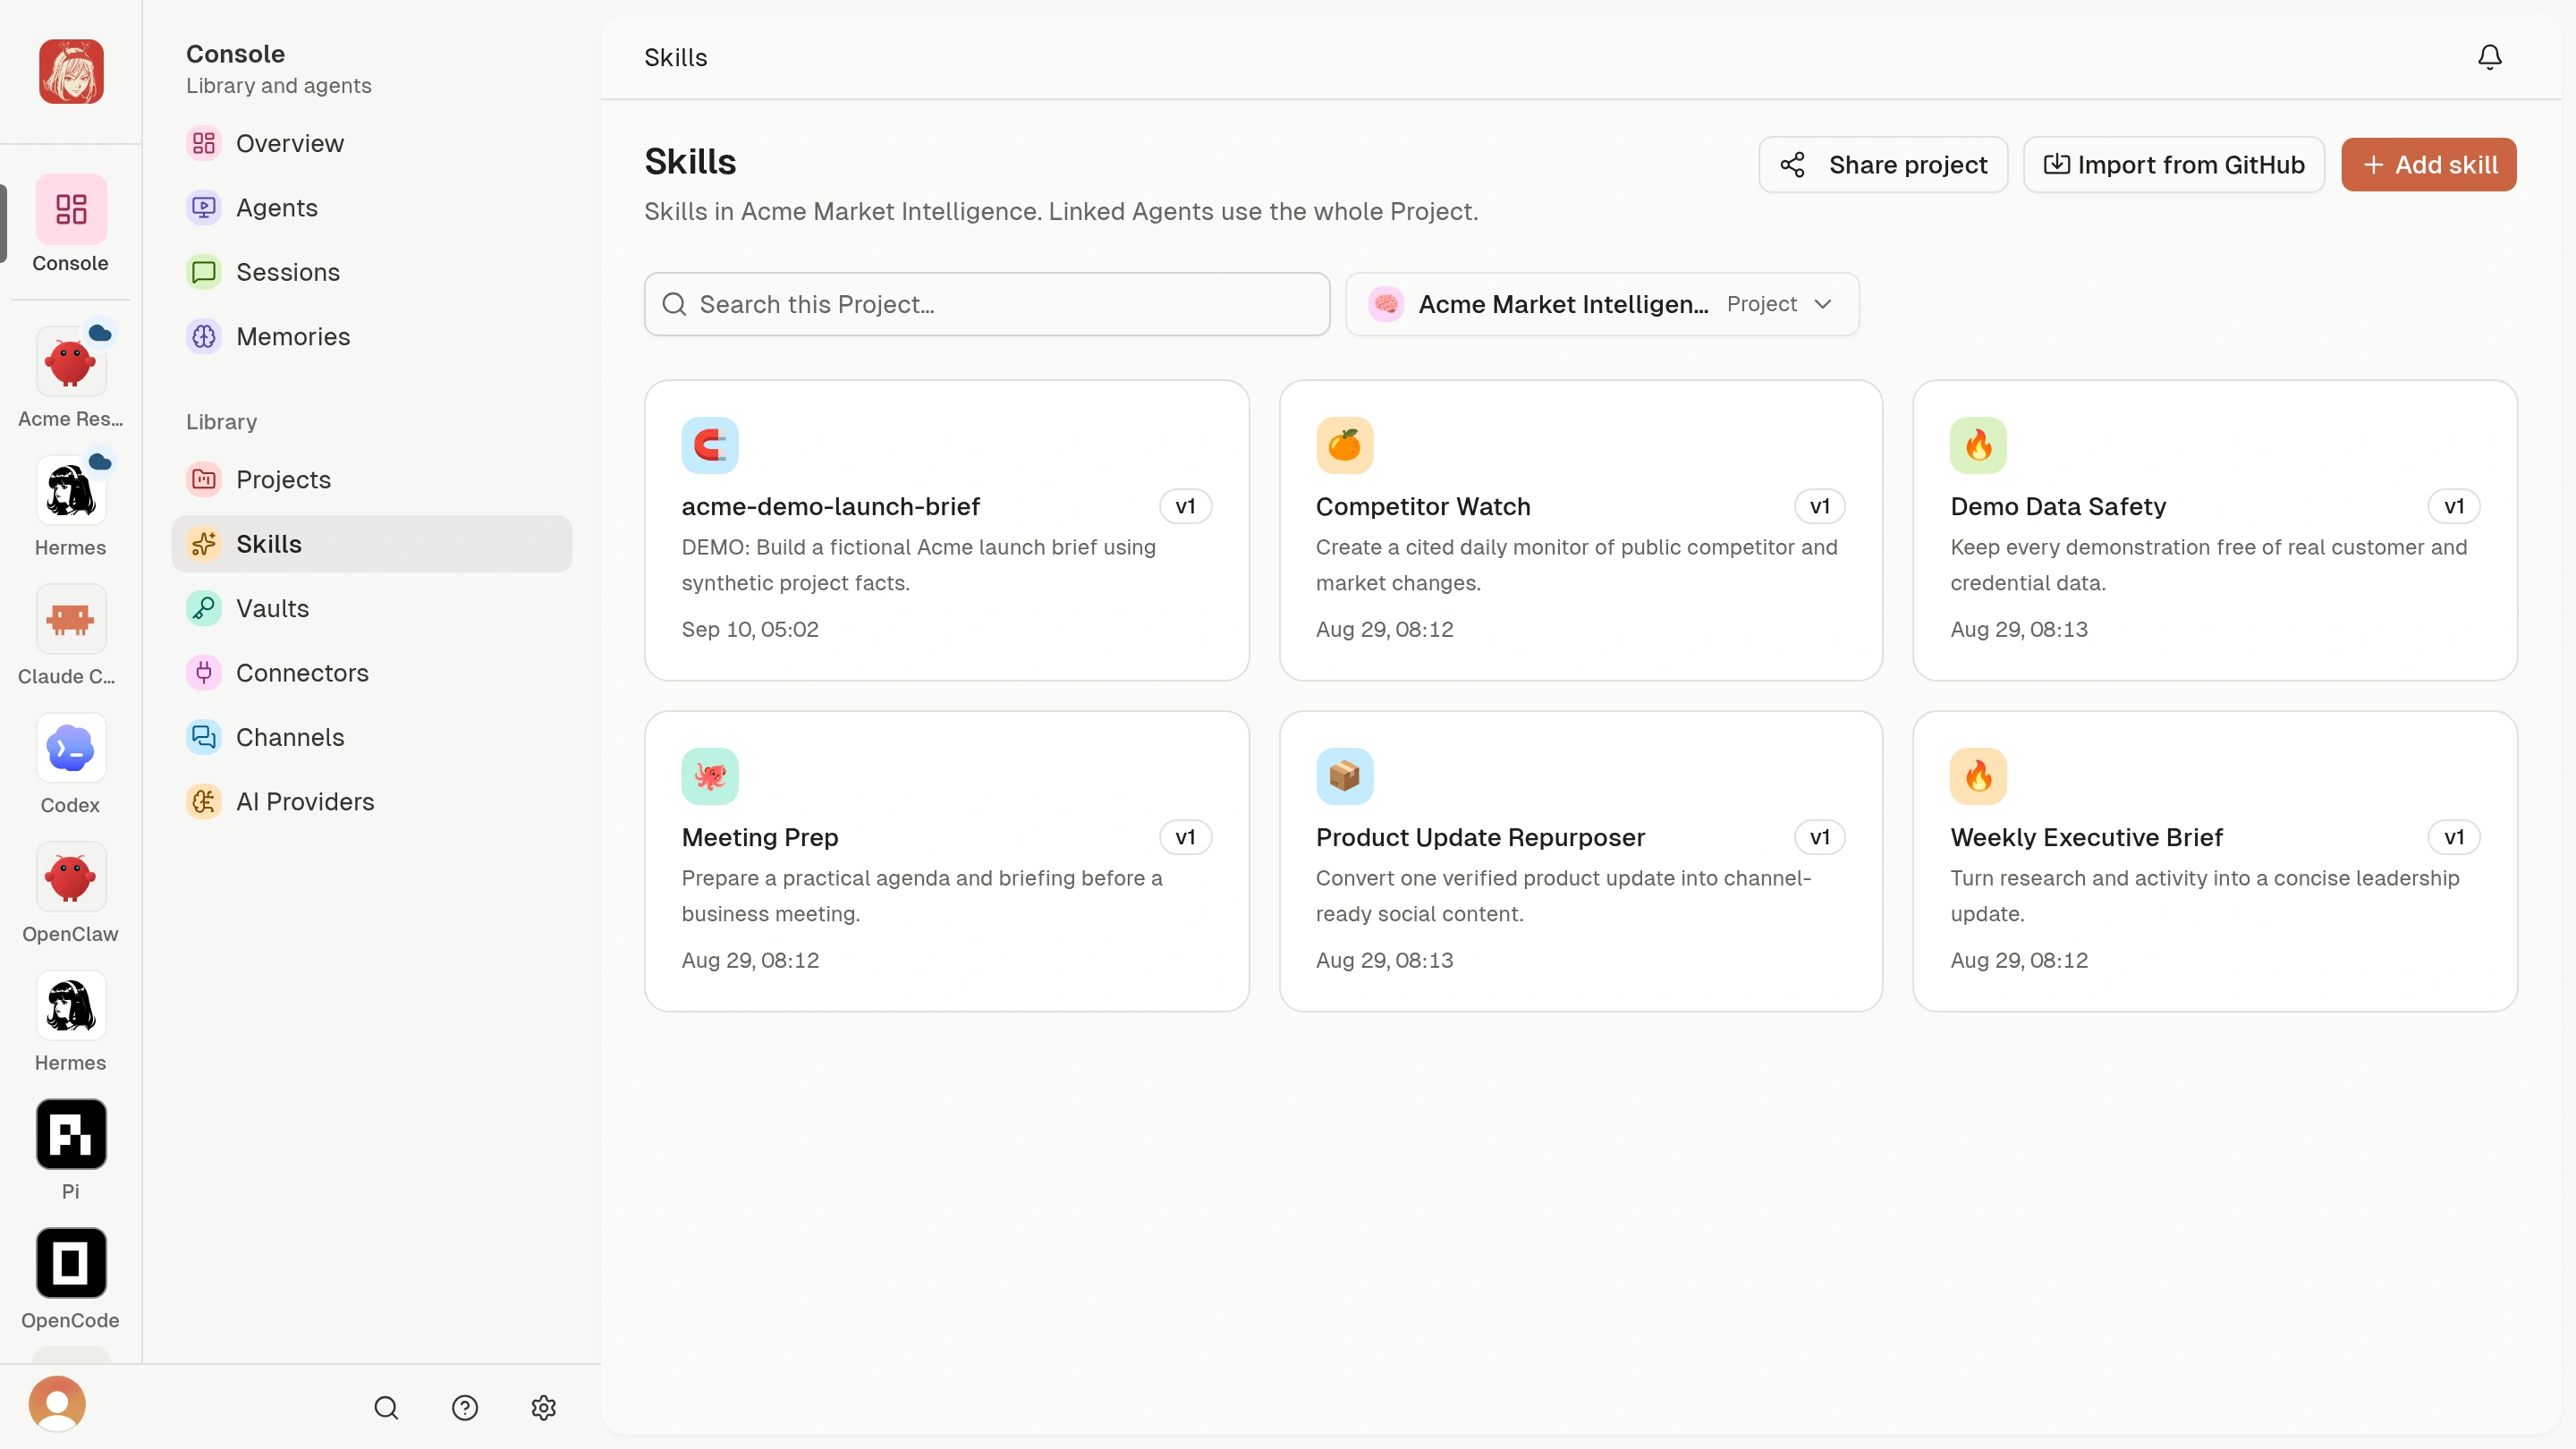Click the v1 badge on acme-demo-launch-brief

point(1185,507)
